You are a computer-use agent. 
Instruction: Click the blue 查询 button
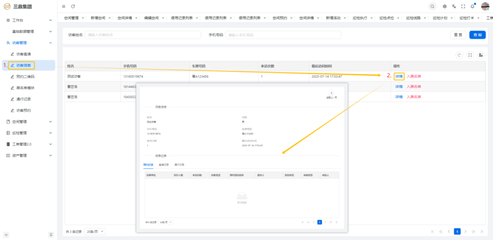tap(477, 35)
